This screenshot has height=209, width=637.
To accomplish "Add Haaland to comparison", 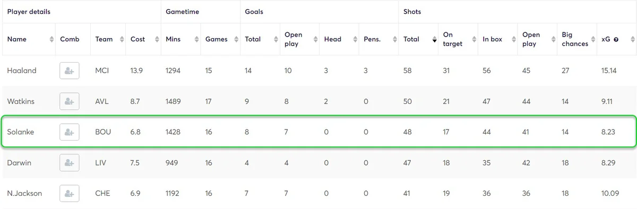I will tap(70, 71).
